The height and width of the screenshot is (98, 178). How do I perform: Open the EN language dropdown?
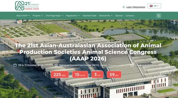[154, 6]
